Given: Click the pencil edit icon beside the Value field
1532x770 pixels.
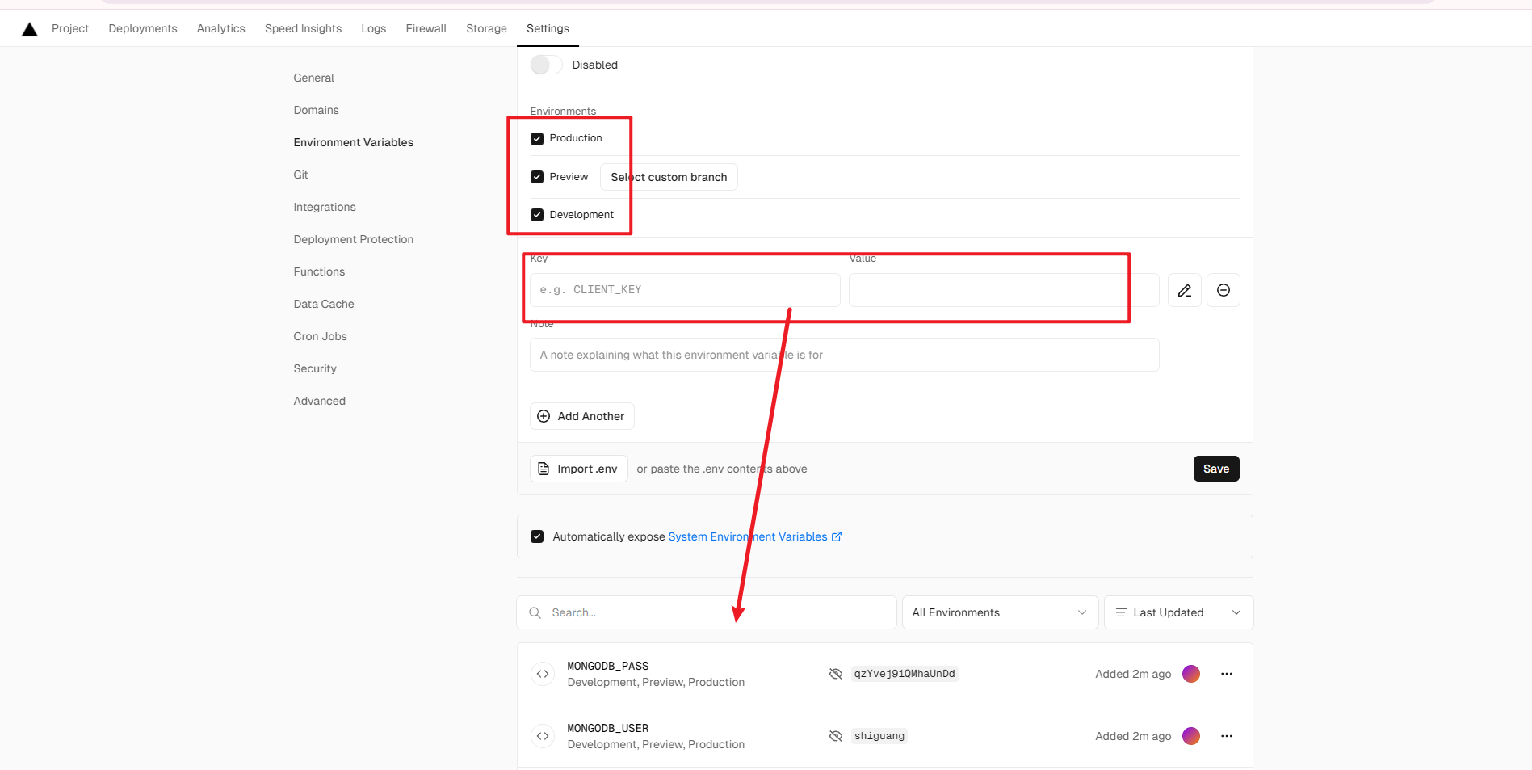Looking at the screenshot, I should click(x=1184, y=290).
